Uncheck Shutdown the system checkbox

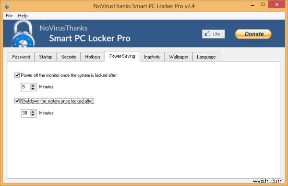point(17,101)
